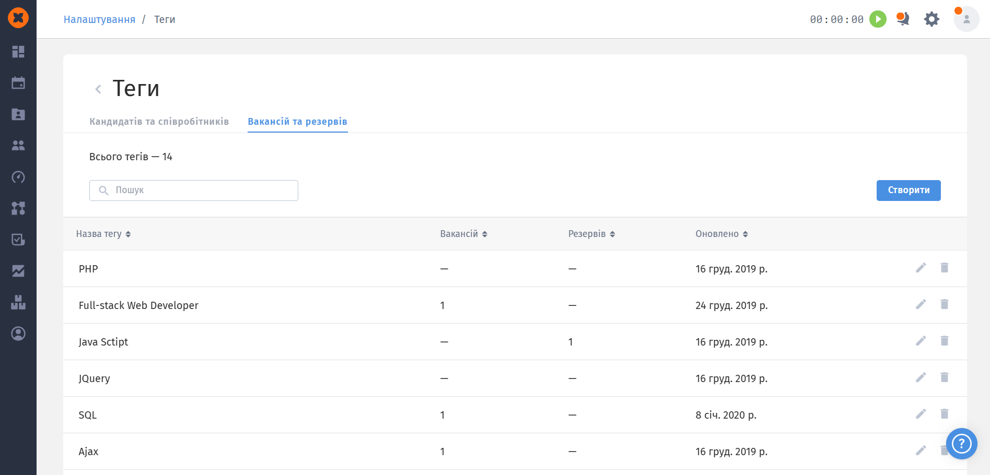Open the gauge icon in sidebar
The image size is (990, 475).
point(18,177)
